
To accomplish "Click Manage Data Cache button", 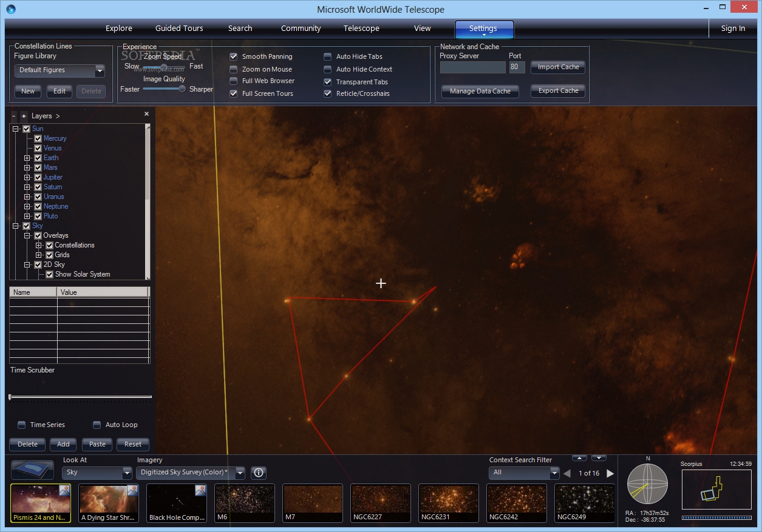I will point(480,91).
